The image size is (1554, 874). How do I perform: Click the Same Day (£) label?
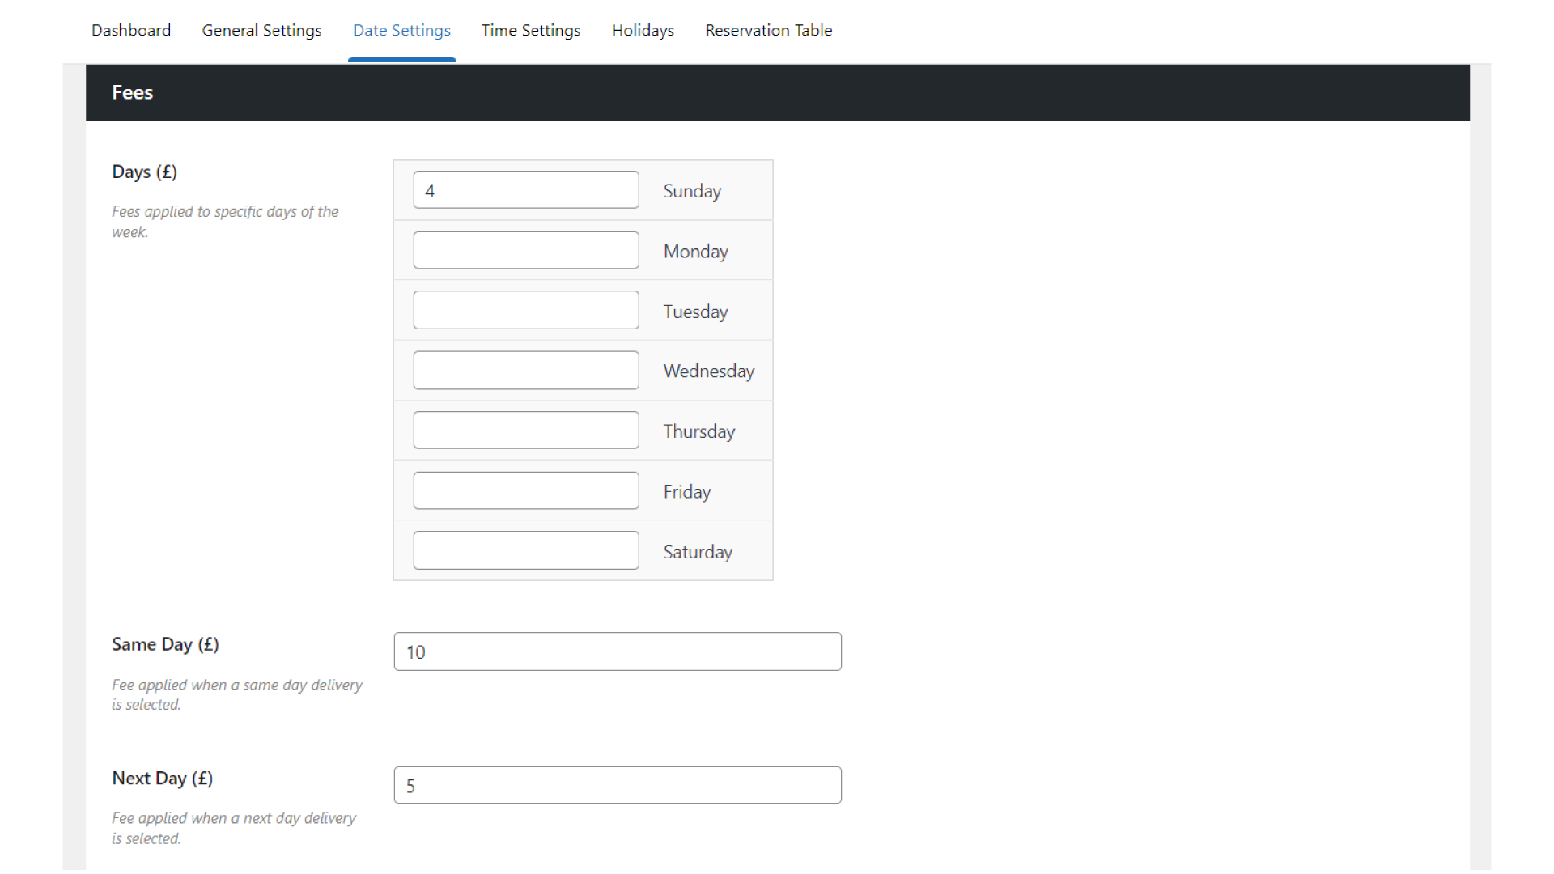[165, 644]
